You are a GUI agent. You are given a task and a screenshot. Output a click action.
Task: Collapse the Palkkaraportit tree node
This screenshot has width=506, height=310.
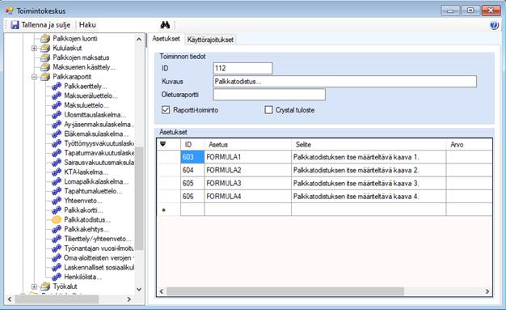(34, 77)
